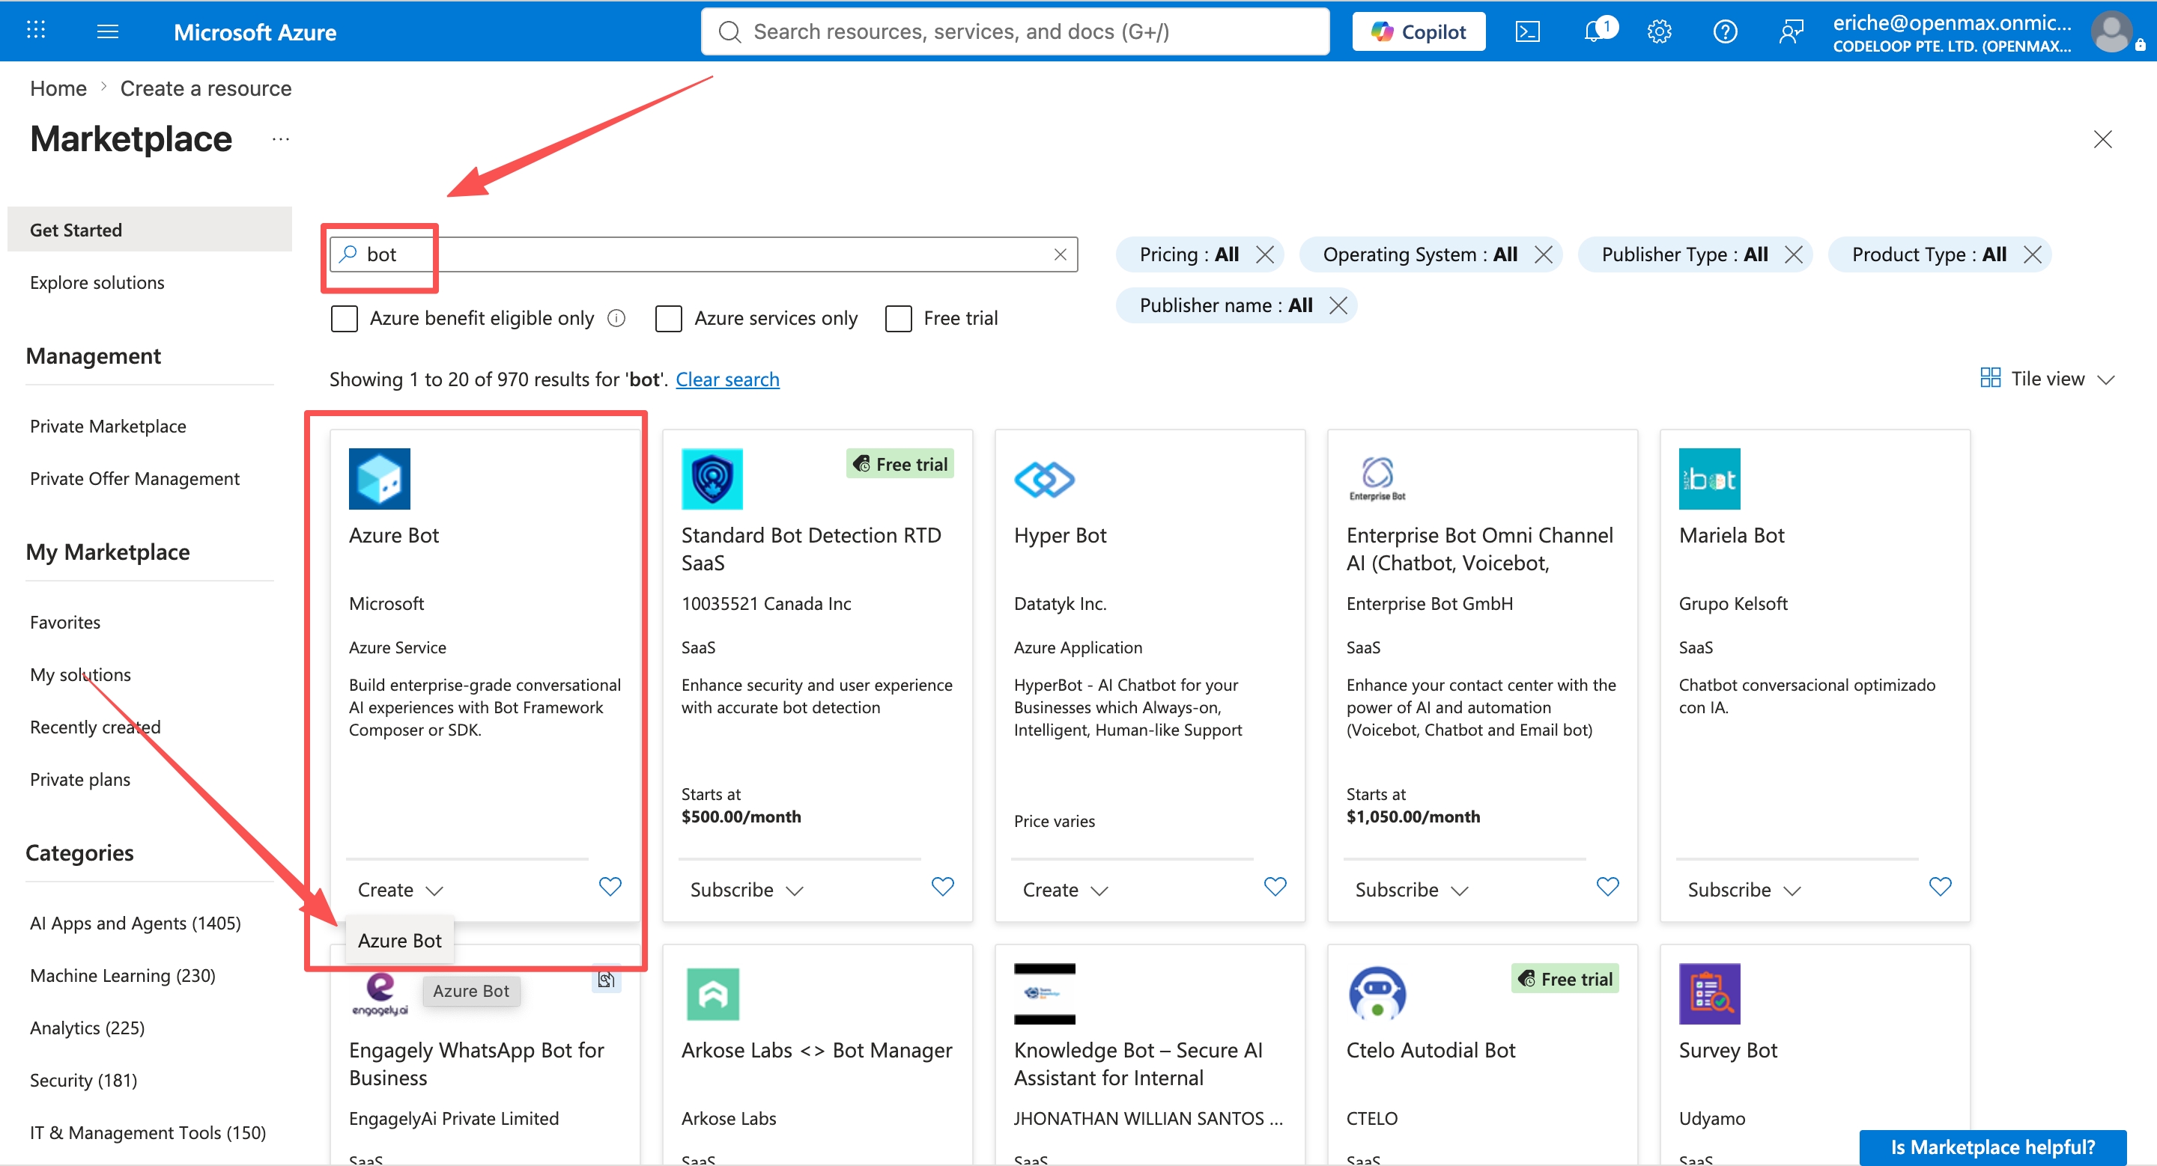Open the Azure portal apps grid icon
Image resolution: width=2157 pixels, height=1166 pixels.
coord(36,31)
